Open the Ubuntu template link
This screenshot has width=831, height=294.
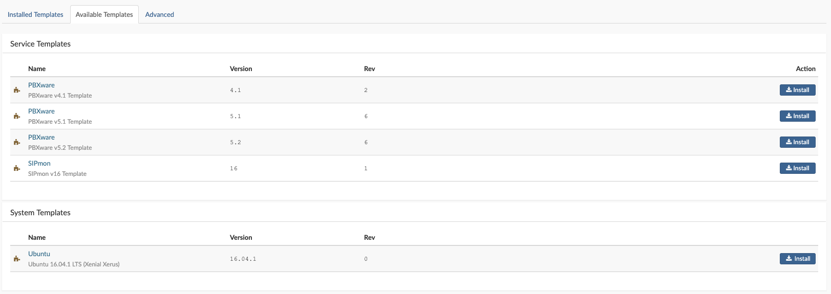point(39,254)
